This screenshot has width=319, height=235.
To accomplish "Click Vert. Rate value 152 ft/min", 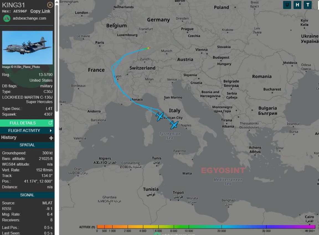I will pyautogui.click(x=44, y=170).
